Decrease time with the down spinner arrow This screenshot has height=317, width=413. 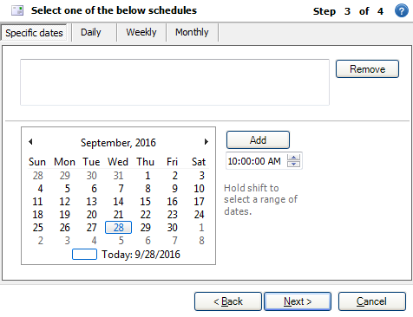pyautogui.click(x=293, y=164)
